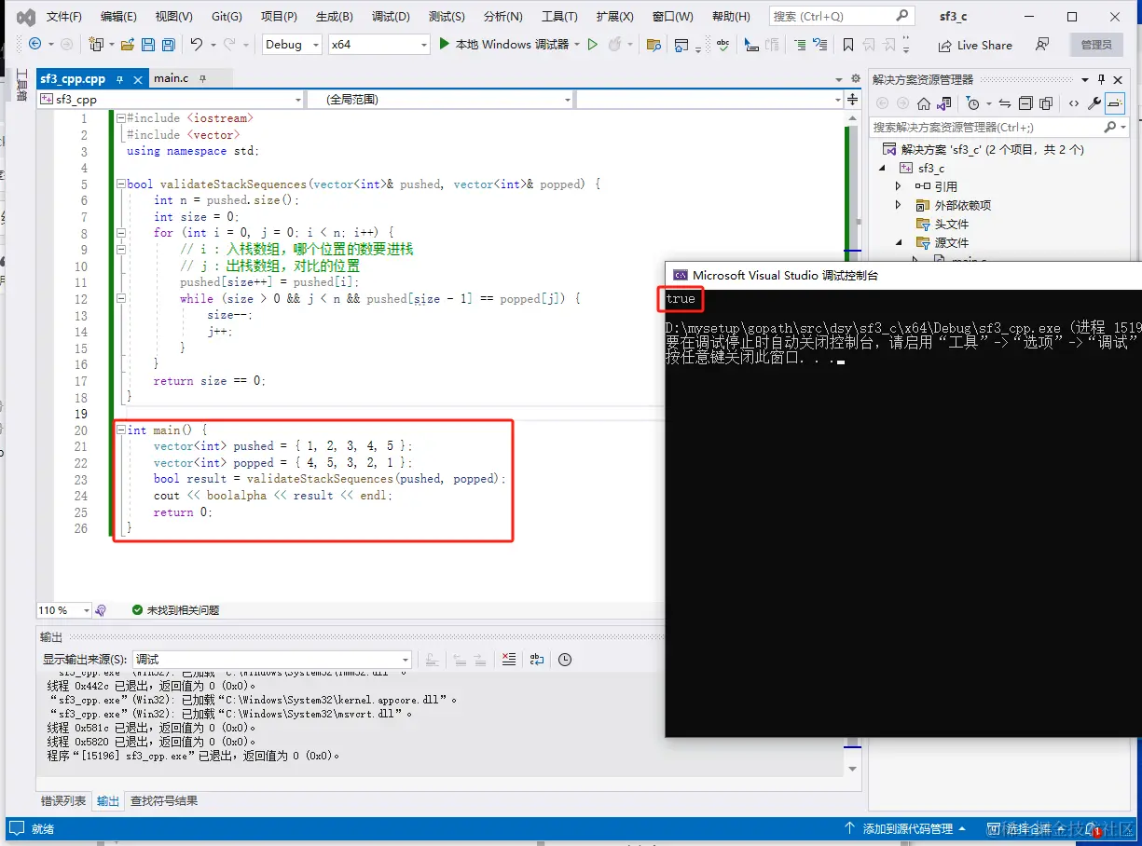Click the Live Share button
Image resolution: width=1142 pixels, height=846 pixels.
point(975,45)
